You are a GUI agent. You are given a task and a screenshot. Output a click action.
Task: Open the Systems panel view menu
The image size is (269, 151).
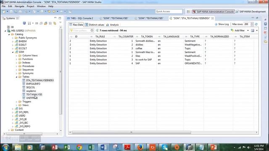pyautogui.click(x=60, y=23)
